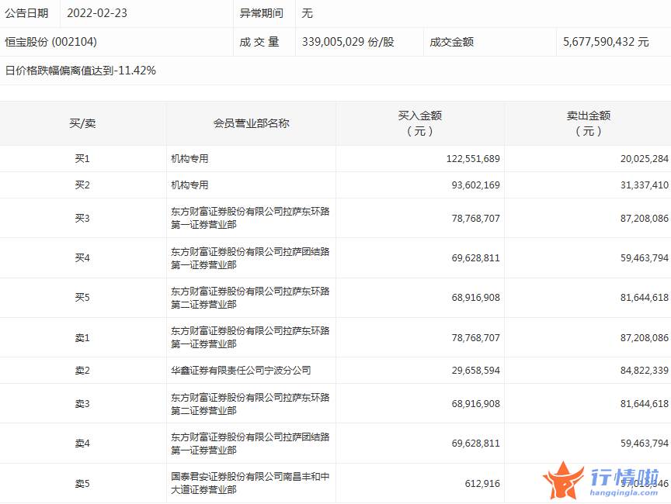Select the 卖2 row label
Image resolution: width=671 pixels, height=504 pixels.
click(x=82, y=371)
